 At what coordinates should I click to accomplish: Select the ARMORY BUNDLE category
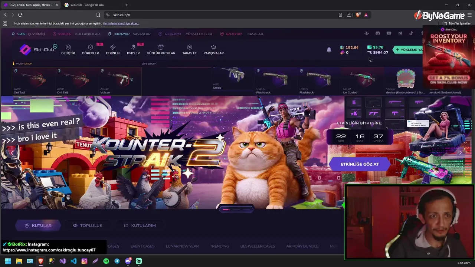pos(302,246)
